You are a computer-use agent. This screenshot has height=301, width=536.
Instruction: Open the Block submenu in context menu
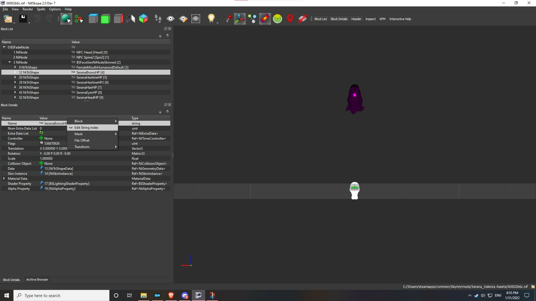92,121
